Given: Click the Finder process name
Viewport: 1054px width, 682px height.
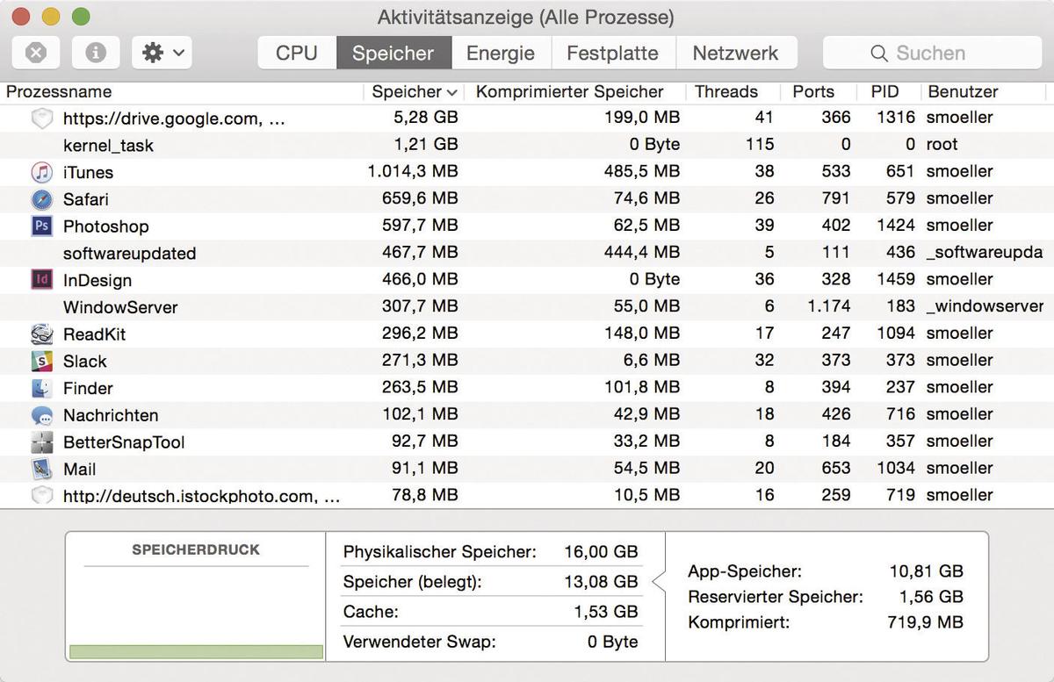Looking at the screenshot, I should click(88, 389).
